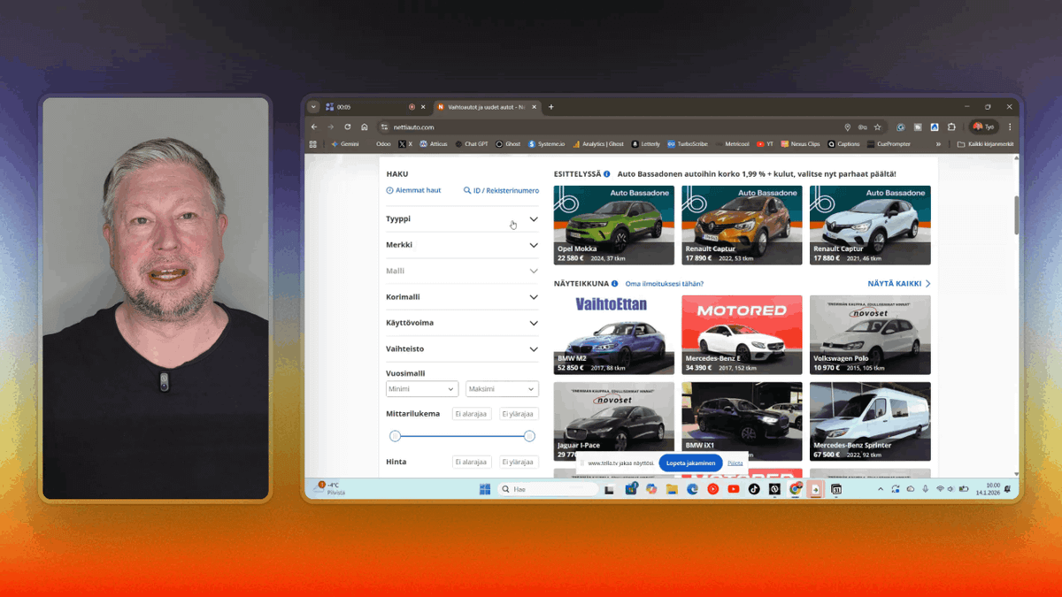1062x597 pixels.
Task: Open the Vuosimalli Minimi dropdown
Action: (422, 389)
